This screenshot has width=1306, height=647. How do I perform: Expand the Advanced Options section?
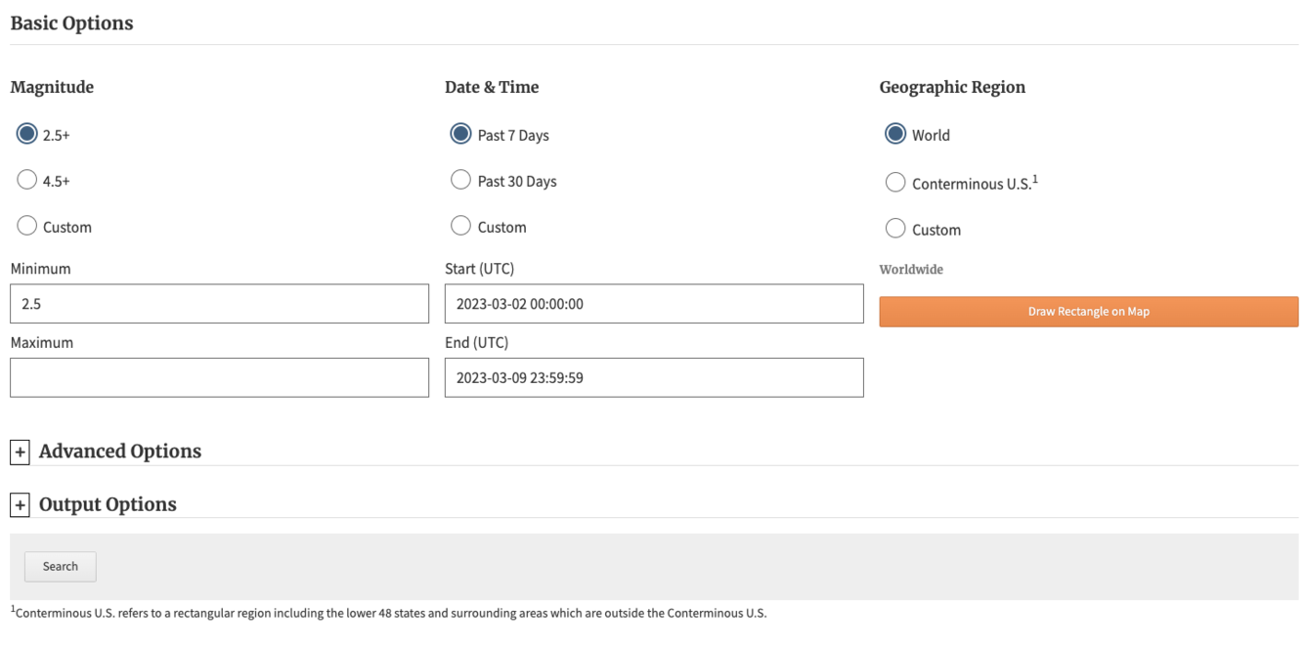[21, 451]
